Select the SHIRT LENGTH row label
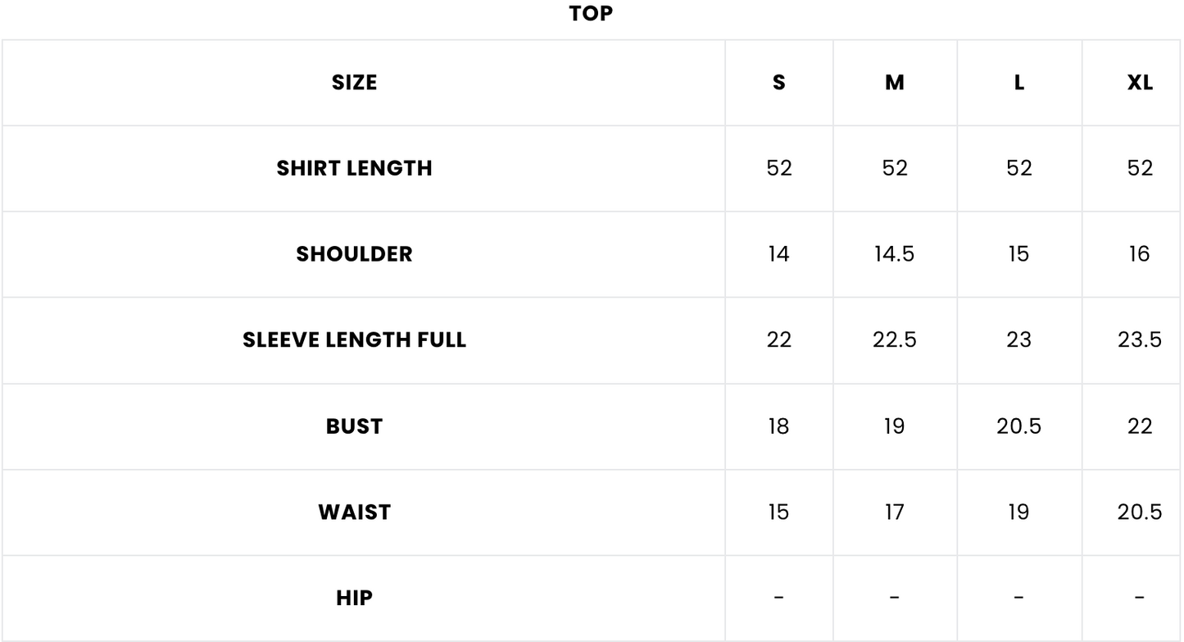1184x642 pixels. [x=354, y=168]
